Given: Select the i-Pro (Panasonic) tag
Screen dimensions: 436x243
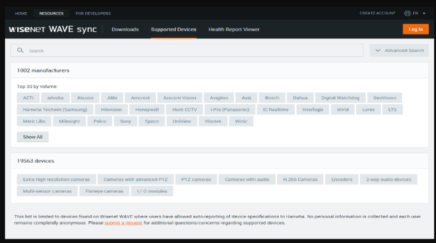Looking at the screenshot, I should 230,110.
